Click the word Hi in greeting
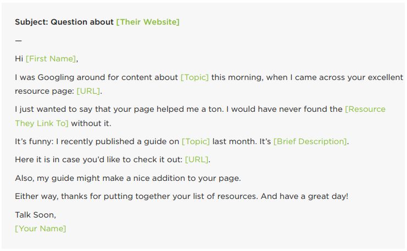 [x=19, y=59]
